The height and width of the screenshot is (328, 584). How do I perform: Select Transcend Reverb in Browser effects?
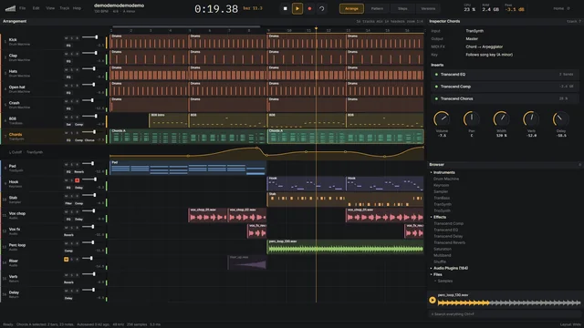(x=449, y=242)
